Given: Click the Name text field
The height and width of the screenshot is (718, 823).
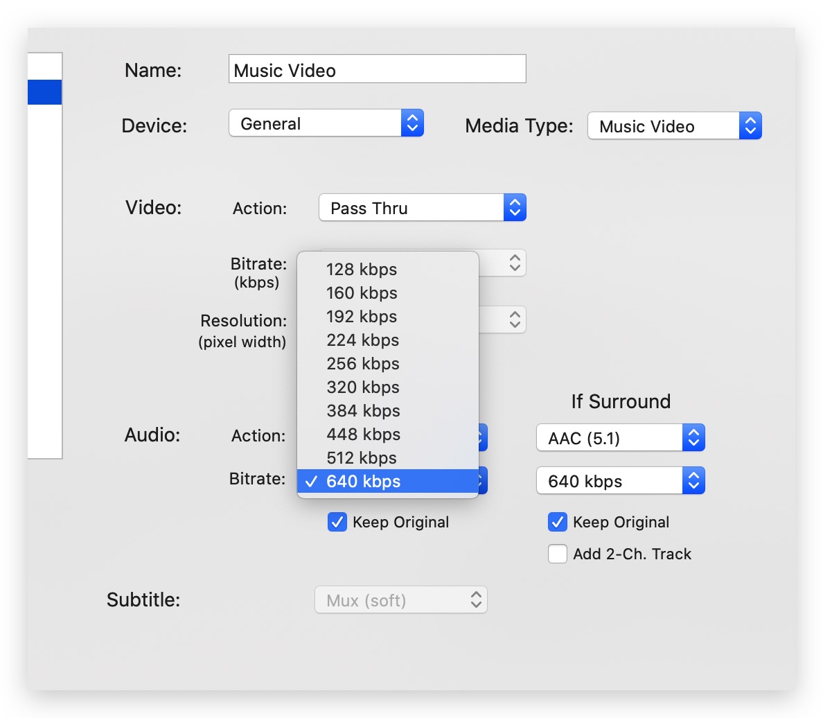Looking at the screenshot, I should point(377,70).
